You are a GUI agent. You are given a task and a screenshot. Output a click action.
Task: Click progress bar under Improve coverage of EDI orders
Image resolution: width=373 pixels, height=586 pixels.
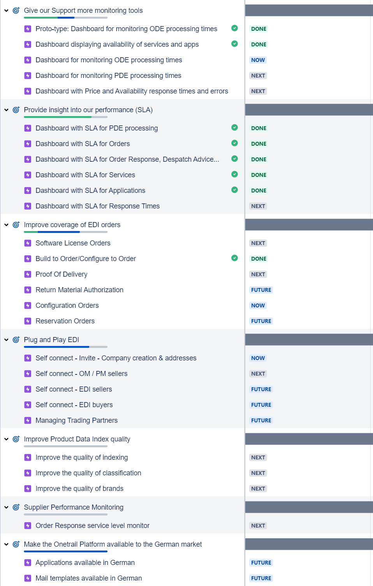pos(65,232)
